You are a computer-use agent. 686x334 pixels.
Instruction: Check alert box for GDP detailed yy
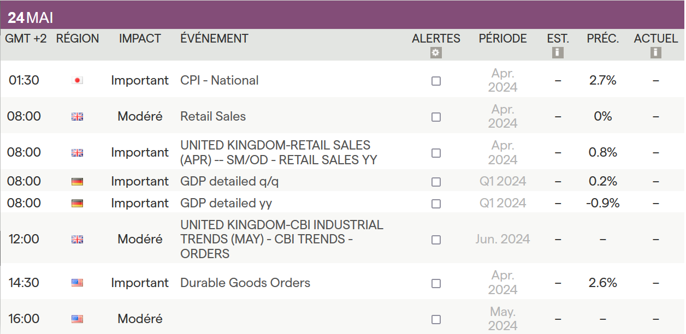point(436,204)
